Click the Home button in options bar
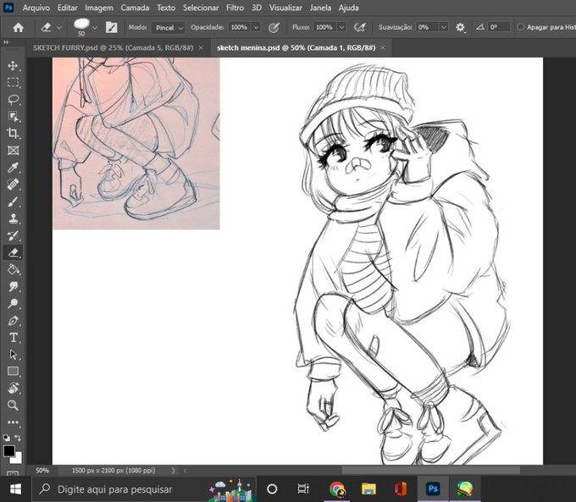The image size is (576, 502). 18,28
